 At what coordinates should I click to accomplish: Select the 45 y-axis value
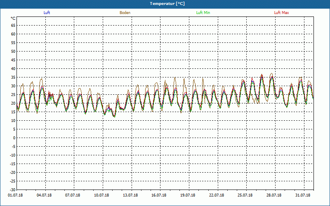point(13,60)
